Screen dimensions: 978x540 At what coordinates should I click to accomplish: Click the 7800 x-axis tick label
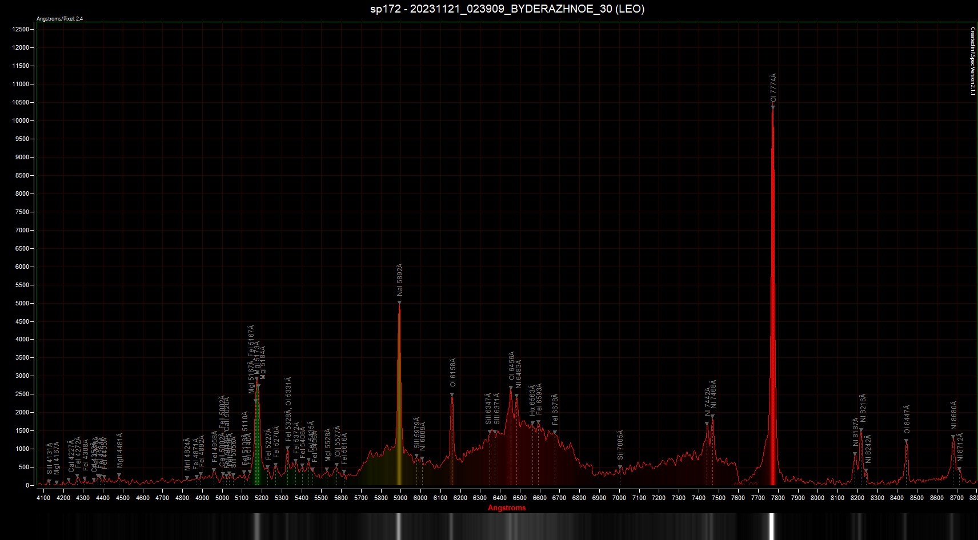[x=778, y=498]
